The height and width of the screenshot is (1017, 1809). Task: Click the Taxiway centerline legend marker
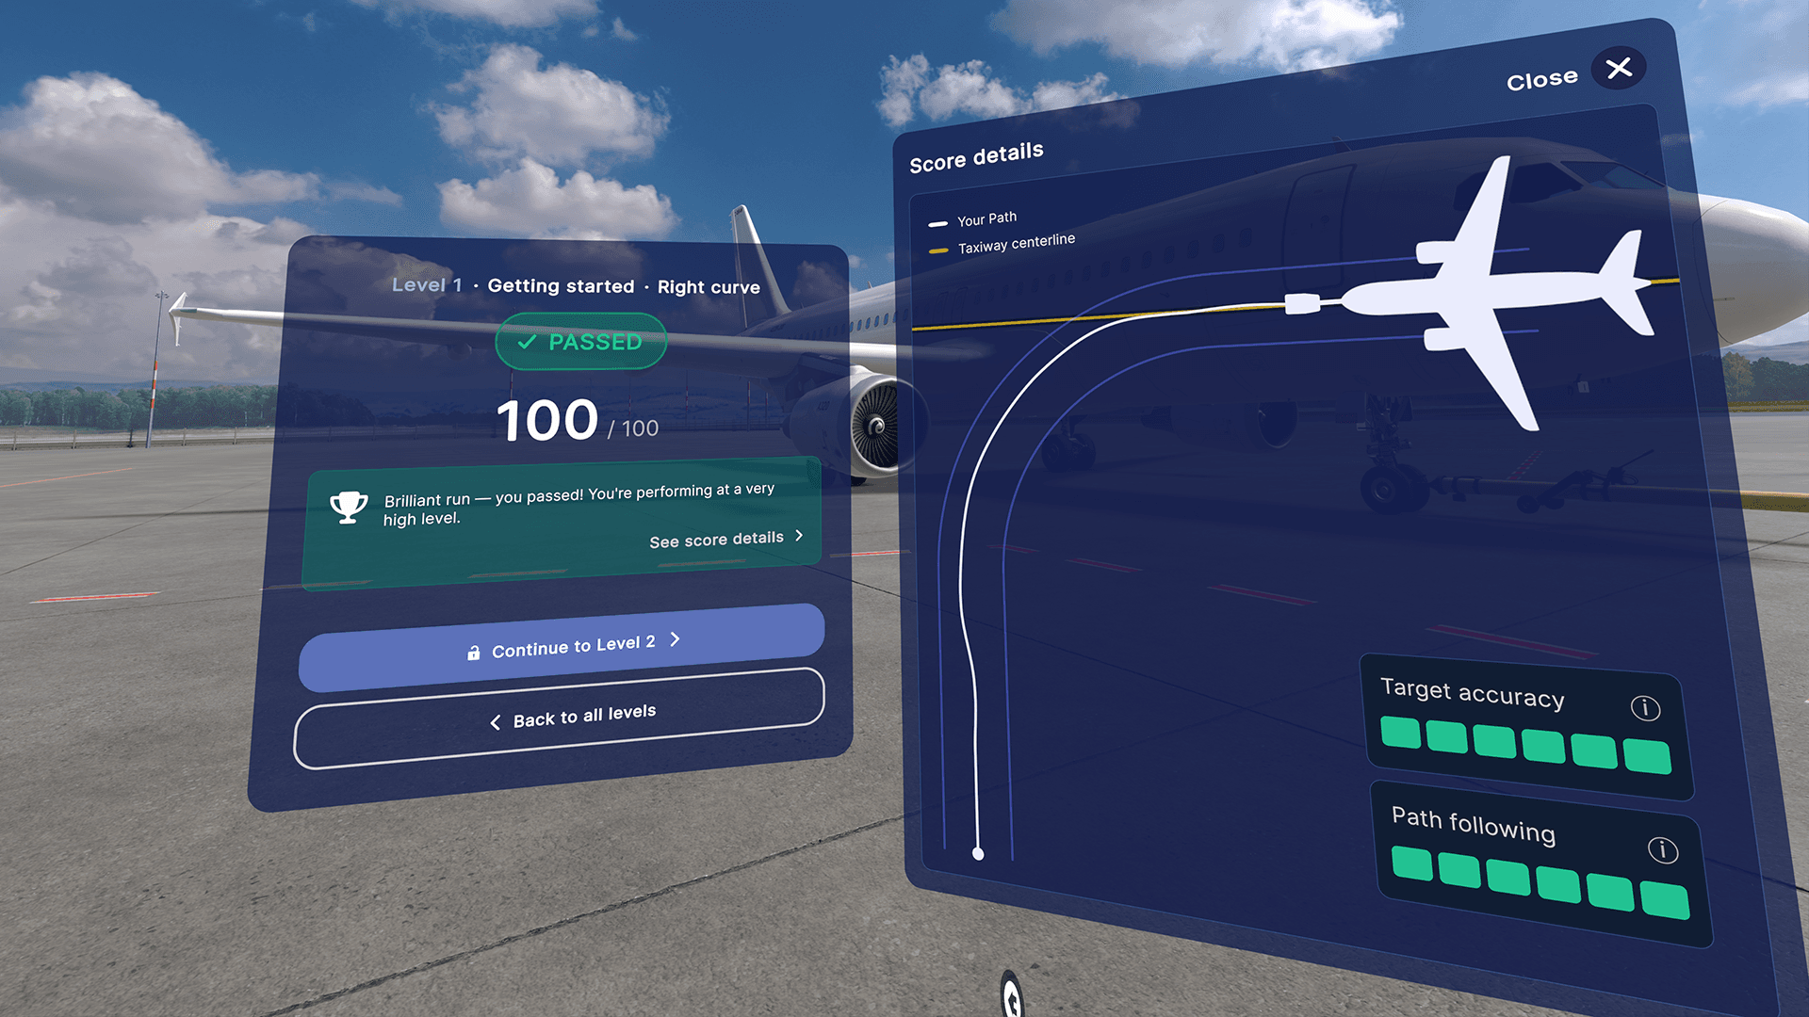(938, 251)
